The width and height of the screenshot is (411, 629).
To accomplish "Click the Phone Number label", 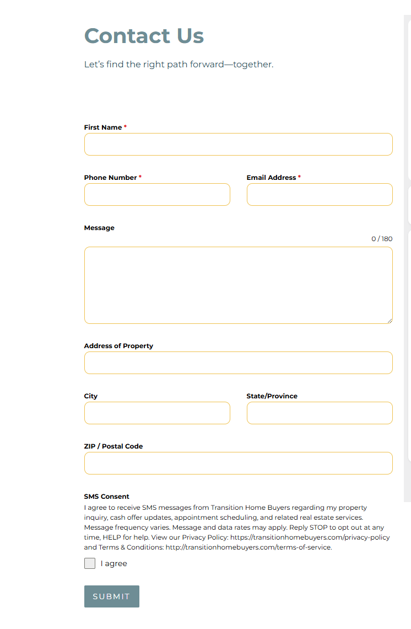I will (x=111, y=177).
